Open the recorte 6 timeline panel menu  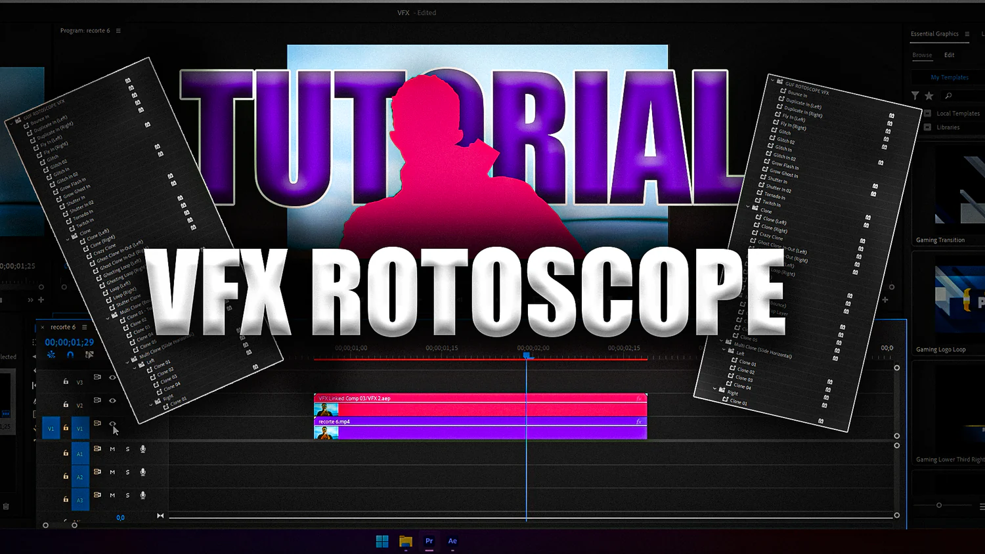tap(84, 327)
